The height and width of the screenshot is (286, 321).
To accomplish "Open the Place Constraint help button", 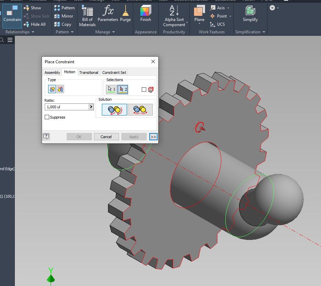I will pyautogui.click(x=46, y=136).
